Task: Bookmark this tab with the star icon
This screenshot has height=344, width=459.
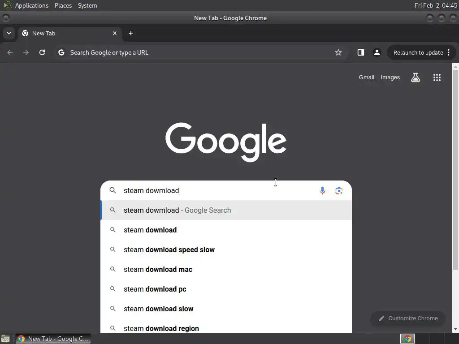Action: point(338,52)
